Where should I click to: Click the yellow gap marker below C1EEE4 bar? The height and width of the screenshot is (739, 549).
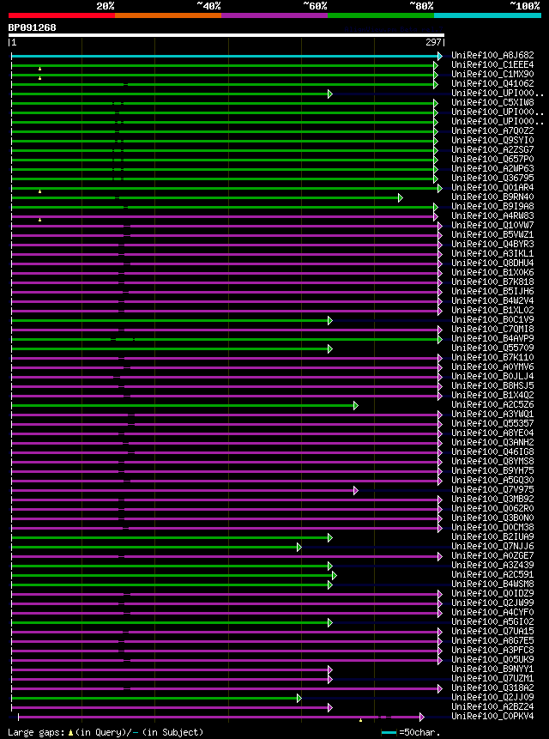(x=40, y=69)
